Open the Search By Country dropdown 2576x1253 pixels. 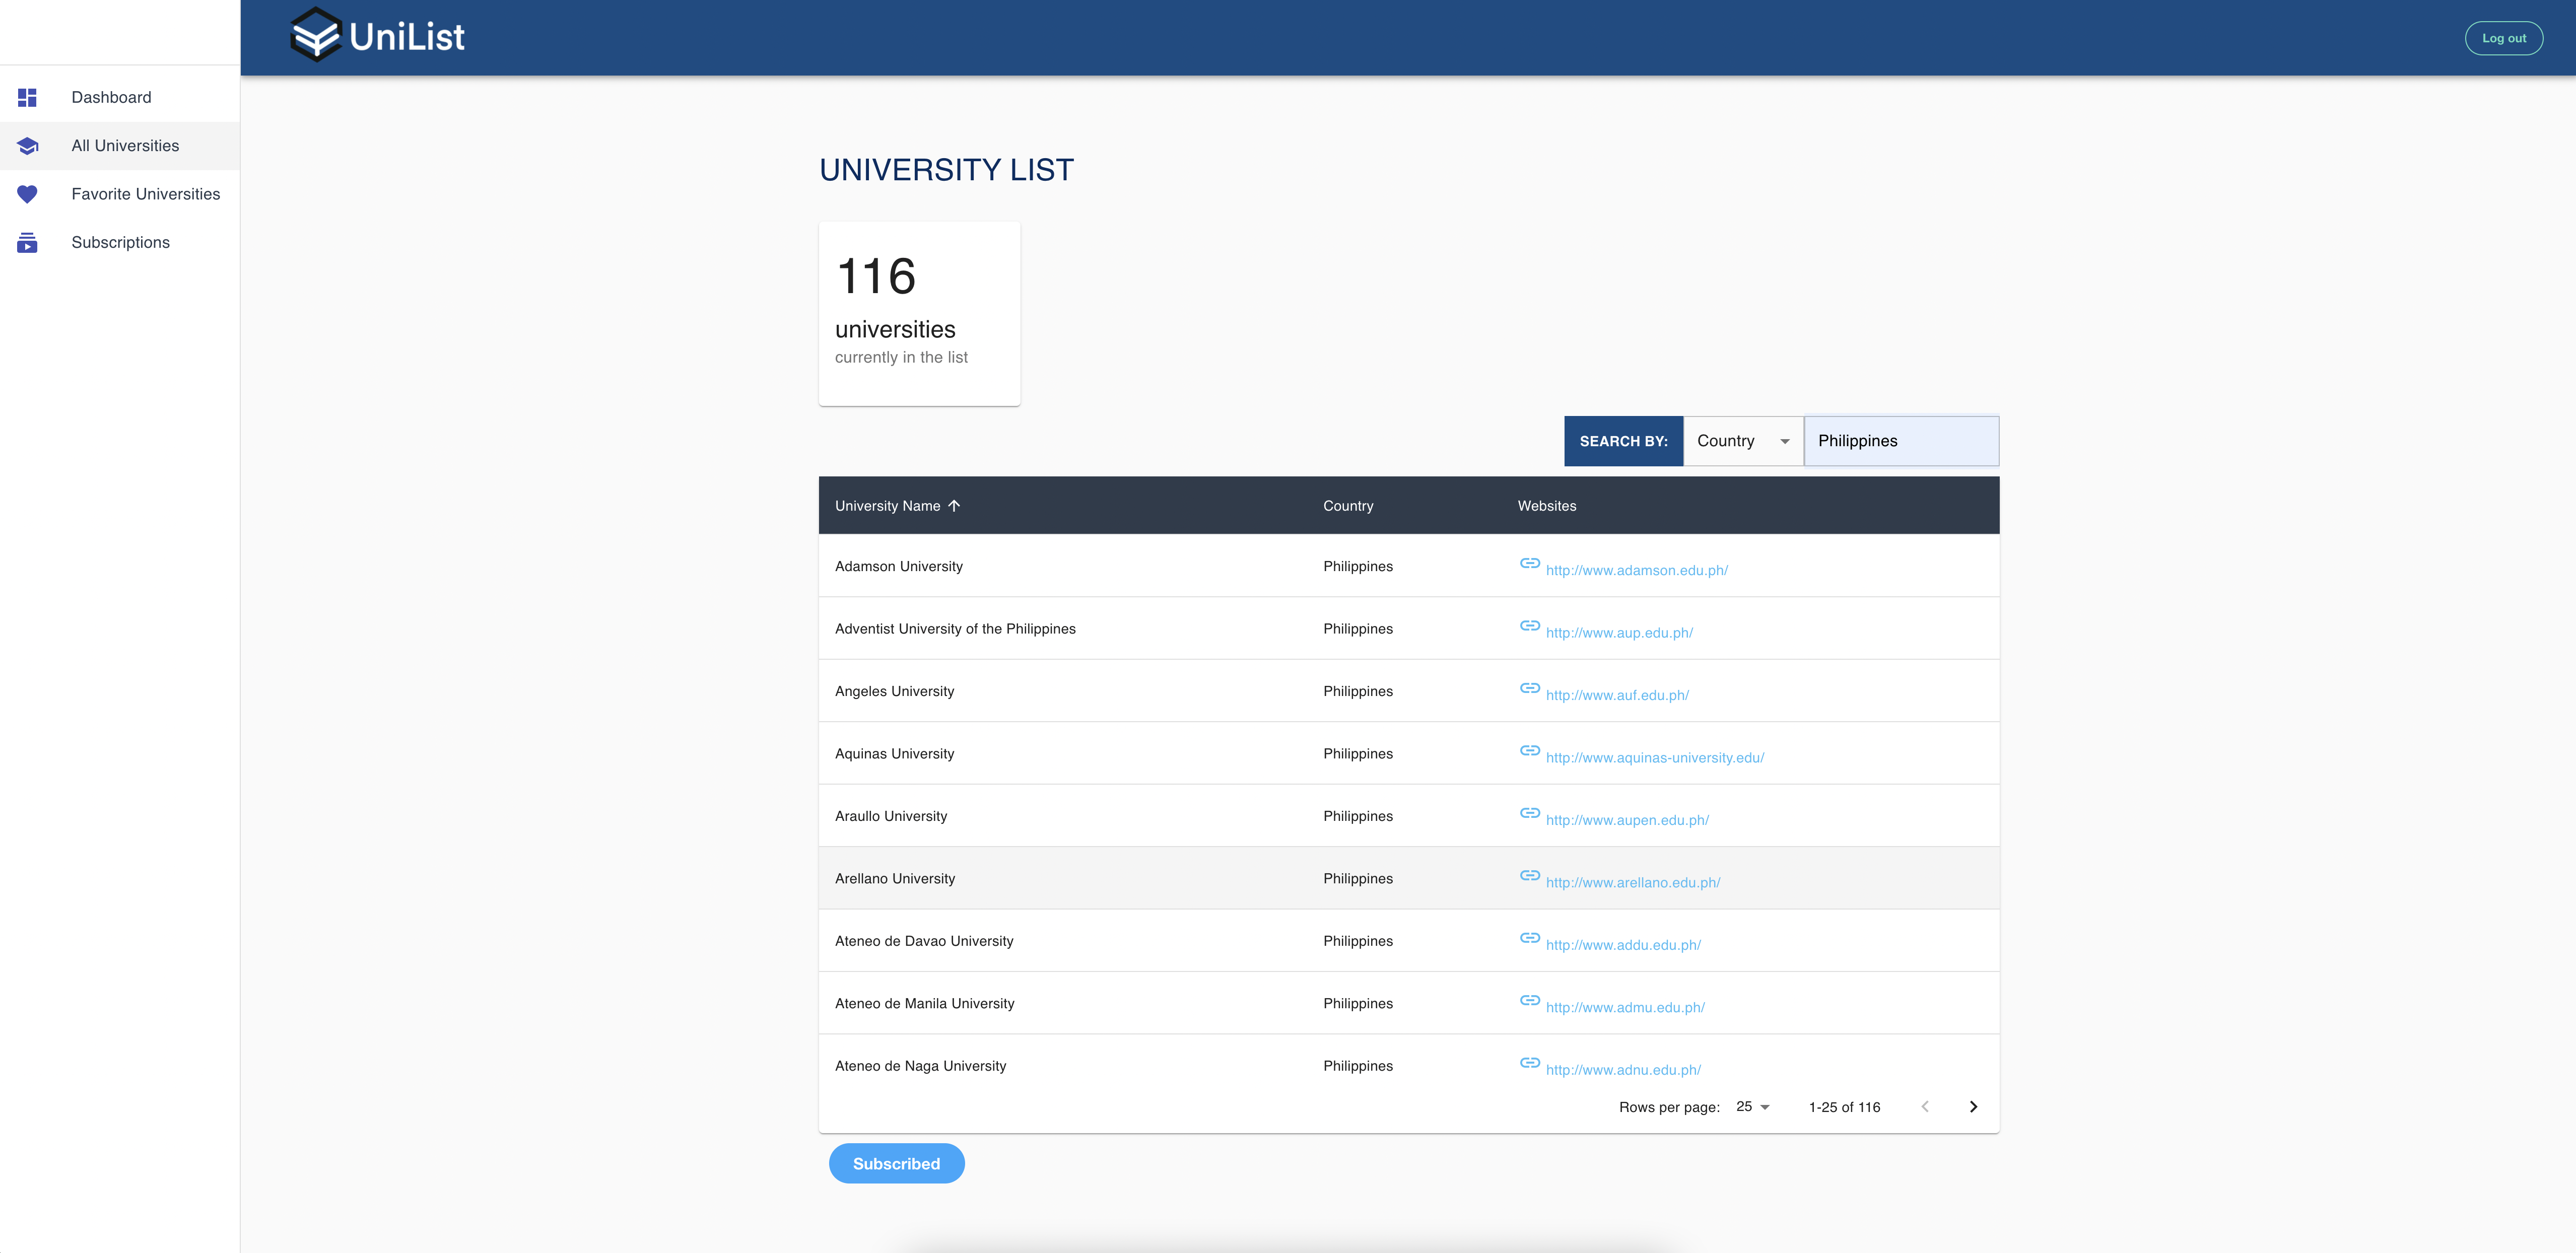(x=1743, y=441)
